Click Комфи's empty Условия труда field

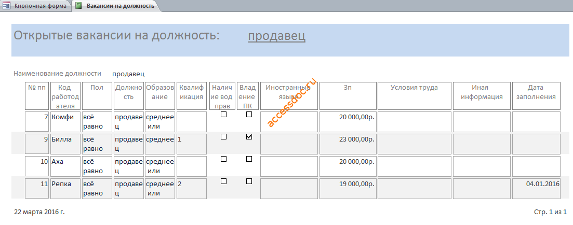(x=414, y=121)
